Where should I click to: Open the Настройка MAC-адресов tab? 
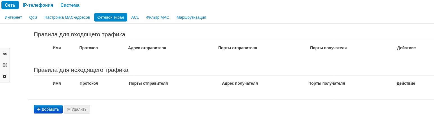pyautogui.click(x=67, y=17)
